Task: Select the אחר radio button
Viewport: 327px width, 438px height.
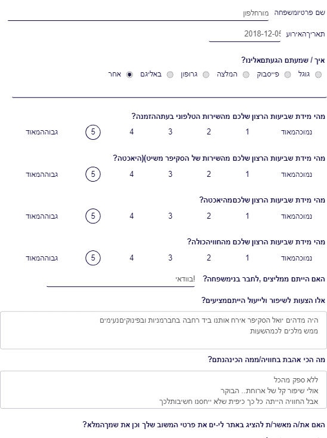Action: [x=129, y=75]
